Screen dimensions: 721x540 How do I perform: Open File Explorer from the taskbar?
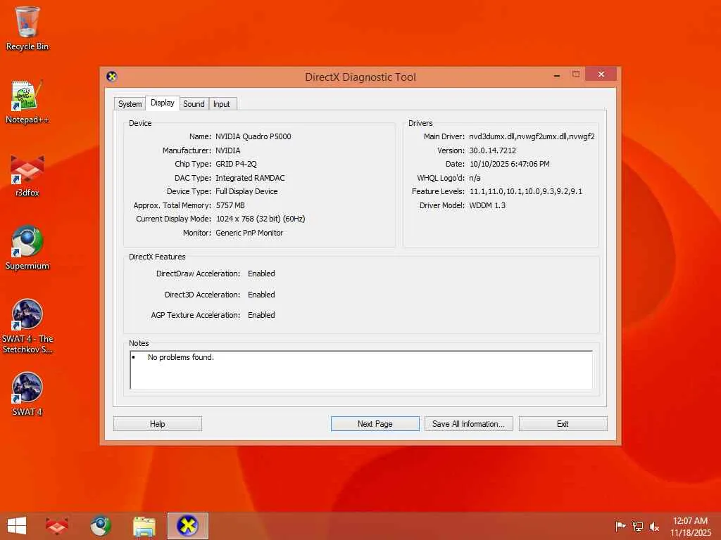point(144,526)
